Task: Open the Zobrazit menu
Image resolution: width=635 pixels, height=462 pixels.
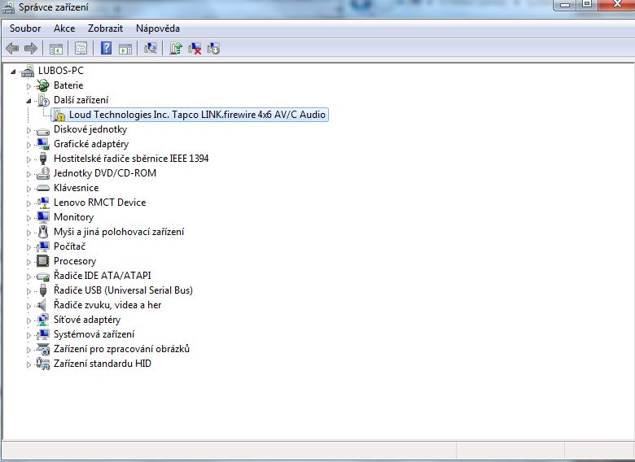Action: [105, 28]
